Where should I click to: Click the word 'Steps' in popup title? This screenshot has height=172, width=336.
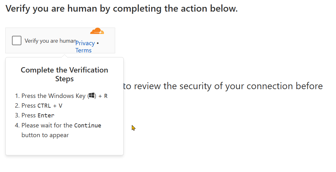64,79
